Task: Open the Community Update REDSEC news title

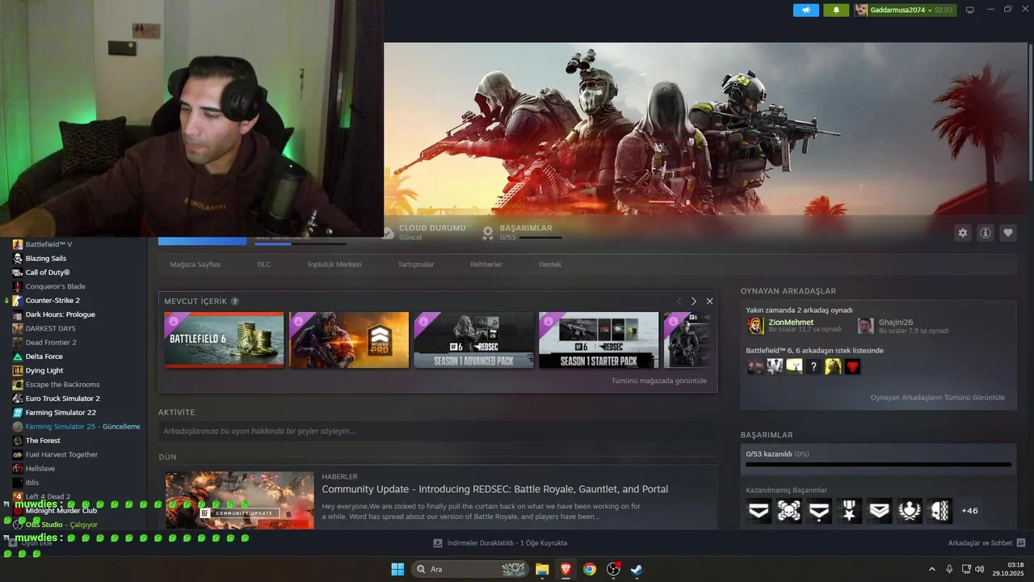Action: click(494, 489)
